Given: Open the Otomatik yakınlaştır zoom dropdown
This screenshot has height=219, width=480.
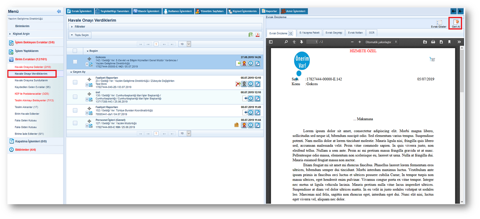Looking at the screenshot, I should pos(381,42).
